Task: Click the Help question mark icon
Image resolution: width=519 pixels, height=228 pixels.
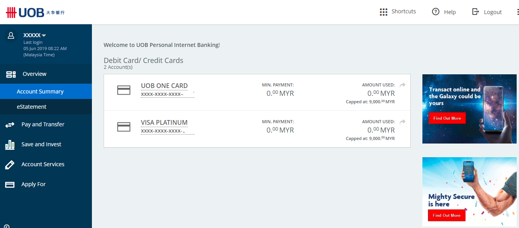Action: tap(436, 12)
